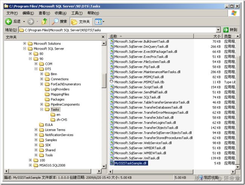Select DmQueryTask.dll file icon
The height and width of the screenshot is (185, 245).
(112, 46)
